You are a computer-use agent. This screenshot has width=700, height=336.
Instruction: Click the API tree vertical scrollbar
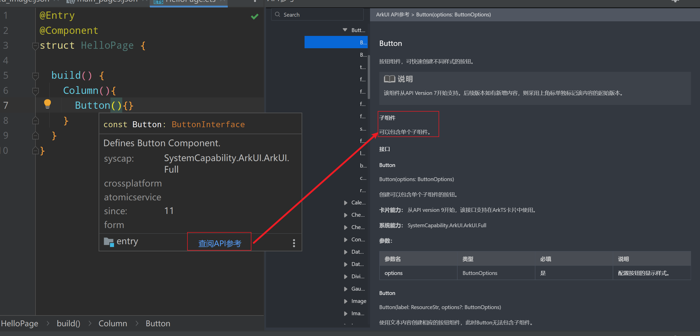tap(369, 77)
